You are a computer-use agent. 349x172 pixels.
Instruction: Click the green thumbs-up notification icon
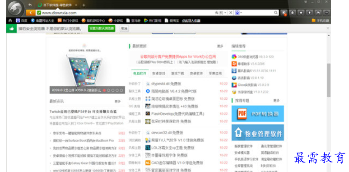[11, 28]
